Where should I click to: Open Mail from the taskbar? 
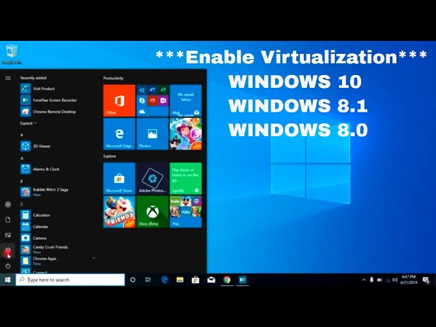211,280
